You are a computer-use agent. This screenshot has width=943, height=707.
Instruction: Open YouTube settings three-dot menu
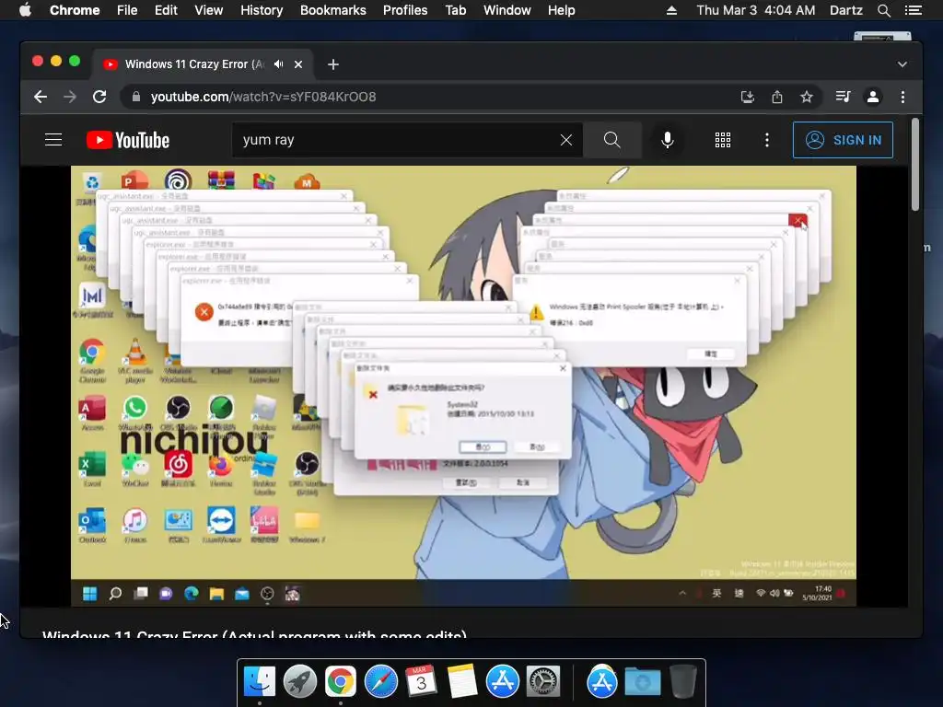(x=767, y=140)
